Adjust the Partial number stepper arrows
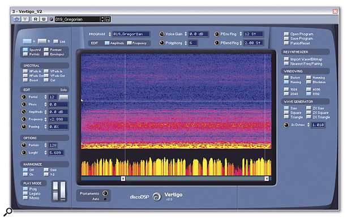Screen dimensions: 351x220 click(45, 97)
